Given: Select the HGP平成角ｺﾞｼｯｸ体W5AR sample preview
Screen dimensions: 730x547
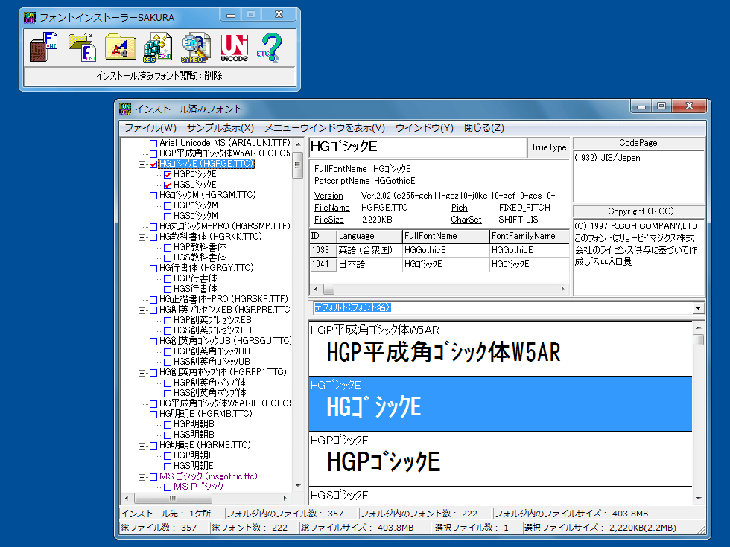Looking at the screenshot, I should (x=501, y=348).
